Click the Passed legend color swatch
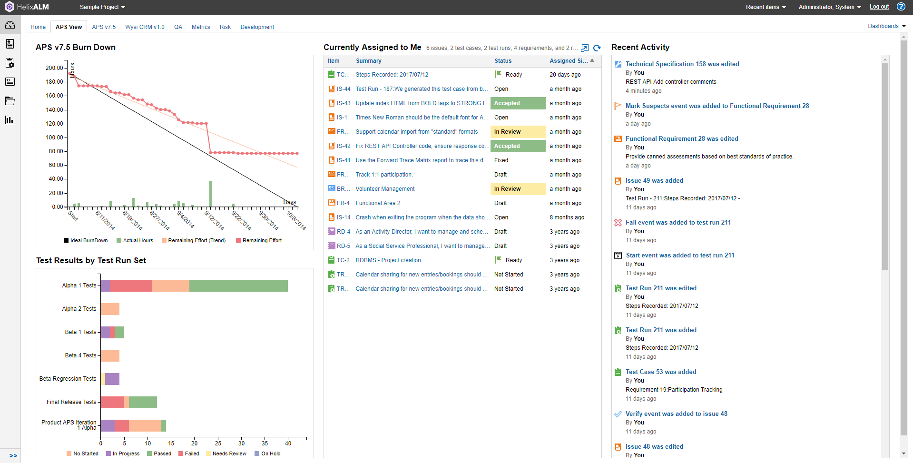Viewport: 913px width, 463px height. (x=149, y=453)
